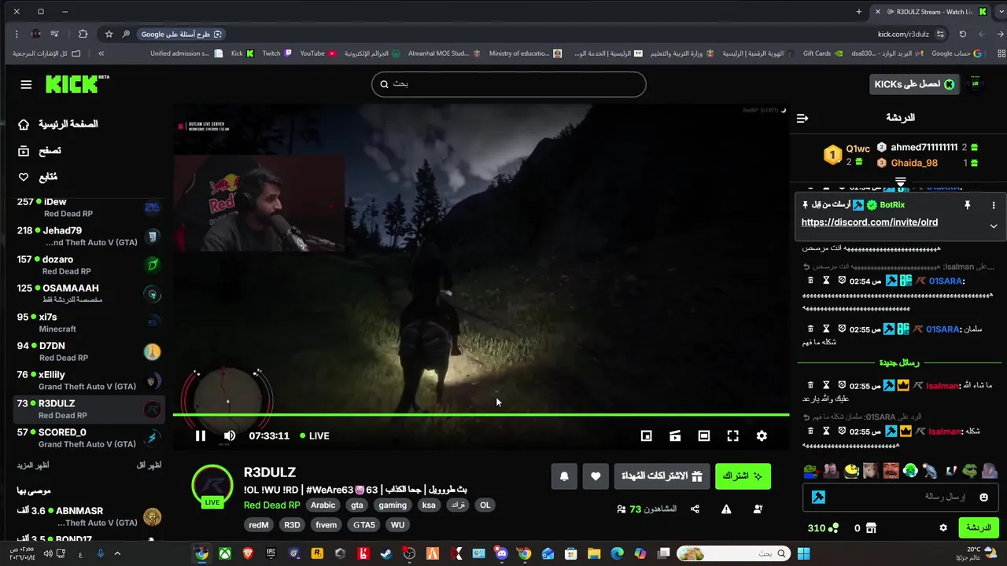Toggle picture-in-picture mini player
1007x566 pixels.
(x=647, y=436)
